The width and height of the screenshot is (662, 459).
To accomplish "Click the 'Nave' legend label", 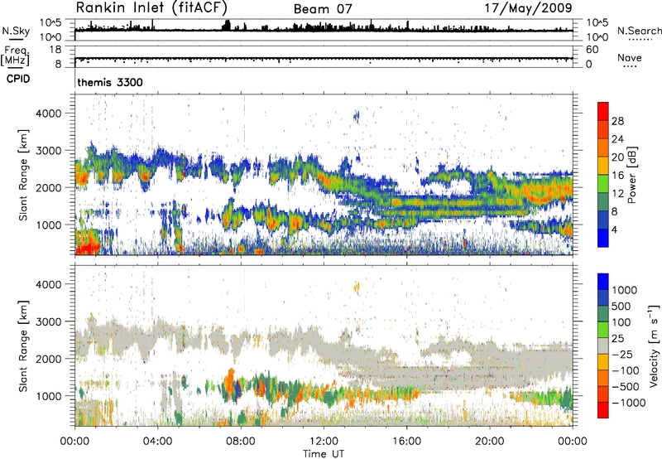I will click(x=630, y=57).
